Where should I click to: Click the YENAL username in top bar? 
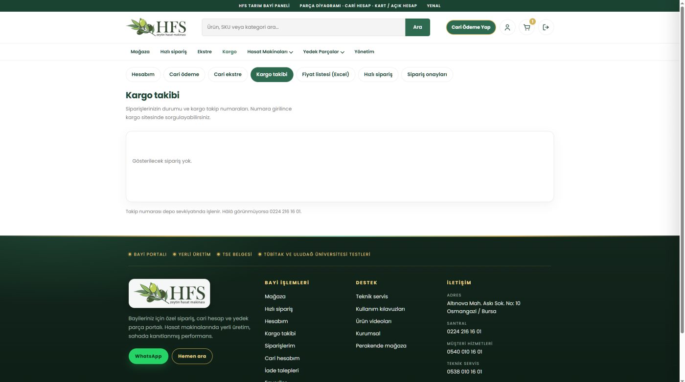click(x=434, y=6)
